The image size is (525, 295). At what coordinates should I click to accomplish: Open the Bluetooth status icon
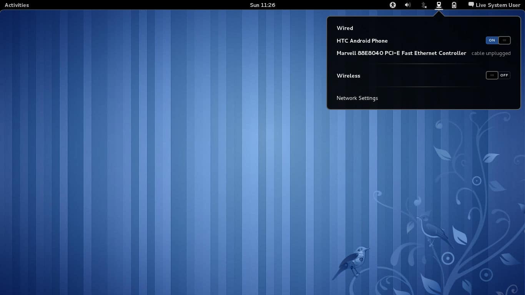coord(424,5)
